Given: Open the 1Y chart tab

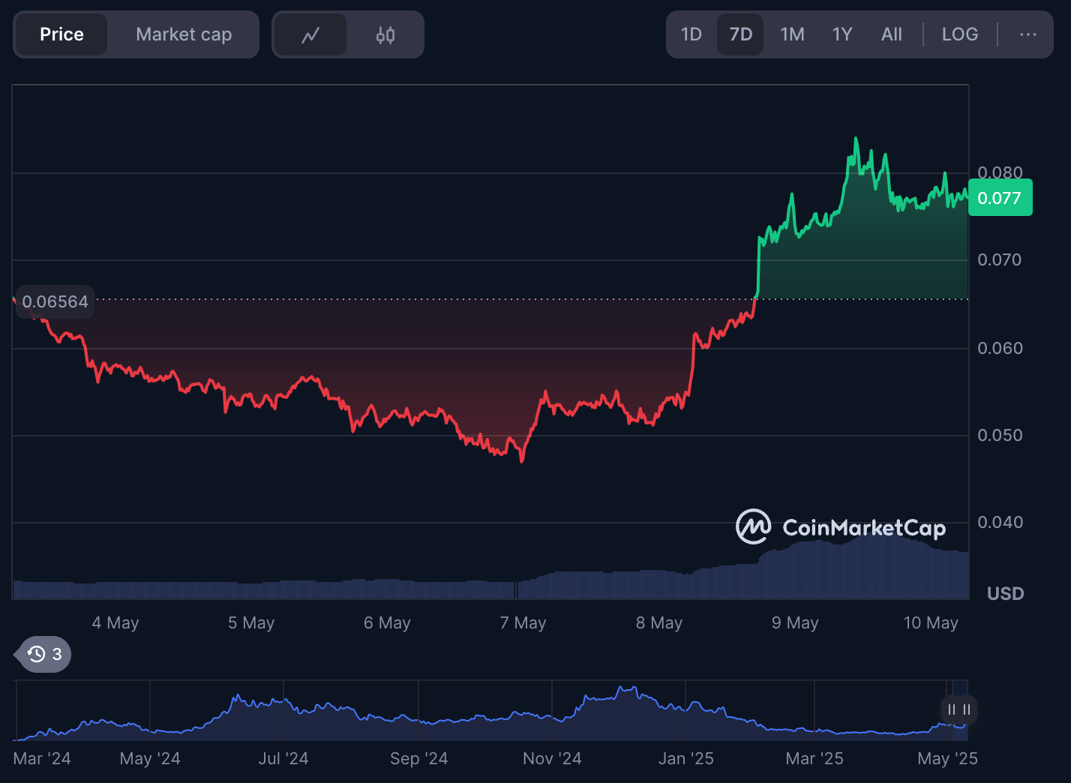Looking at the screenshot, I should [841, 34].
